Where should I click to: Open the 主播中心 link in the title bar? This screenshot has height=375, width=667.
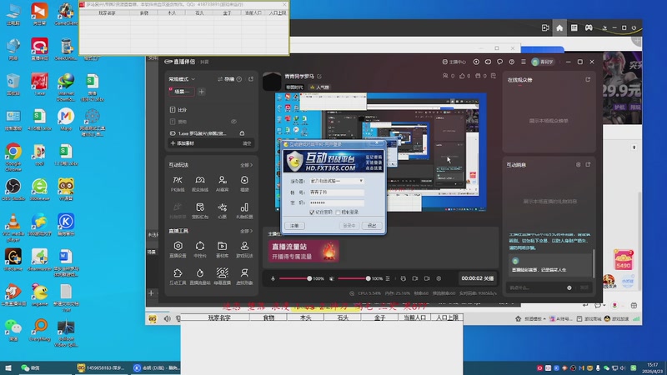(x=454, y=62)
